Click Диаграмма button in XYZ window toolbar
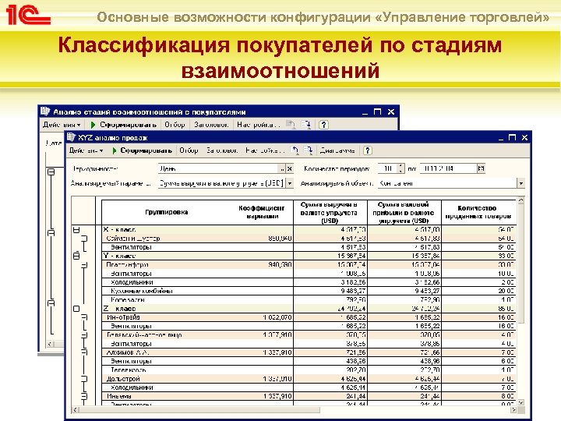The height and width of the screenshot is (421, 561). pyautogui.click(x=337, y=150)
